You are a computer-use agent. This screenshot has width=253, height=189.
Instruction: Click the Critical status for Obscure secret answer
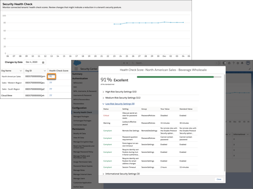click(x=106, y=115)
